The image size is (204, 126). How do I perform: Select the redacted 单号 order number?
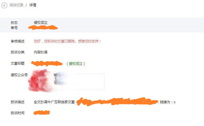coord(43,28)
